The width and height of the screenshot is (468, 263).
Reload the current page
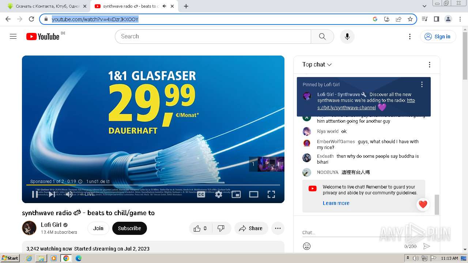click(31, 19)
